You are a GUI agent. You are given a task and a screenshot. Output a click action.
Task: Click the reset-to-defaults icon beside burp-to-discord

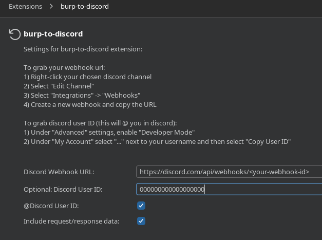click(x=15, y=34)
